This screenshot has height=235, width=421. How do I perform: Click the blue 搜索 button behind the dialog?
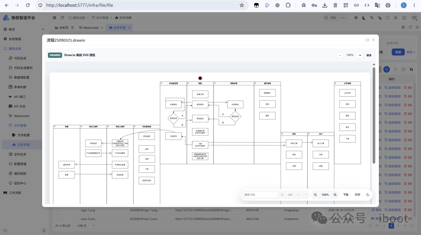(398, 52)
